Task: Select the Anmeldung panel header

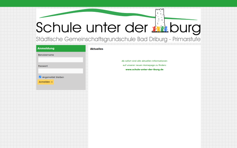Action: click(61, 48)
